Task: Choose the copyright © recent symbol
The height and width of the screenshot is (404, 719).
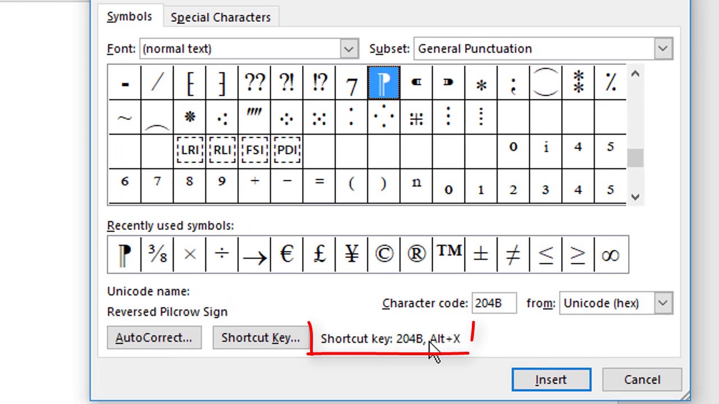Action: (384, 255)
